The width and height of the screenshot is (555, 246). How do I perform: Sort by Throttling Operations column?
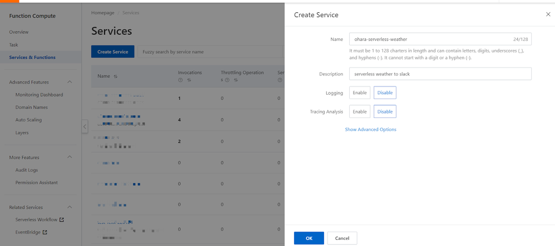click(x=235, y=80)
